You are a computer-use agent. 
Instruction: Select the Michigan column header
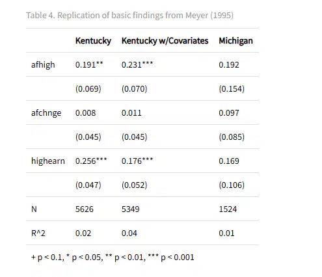pos(235,41)
